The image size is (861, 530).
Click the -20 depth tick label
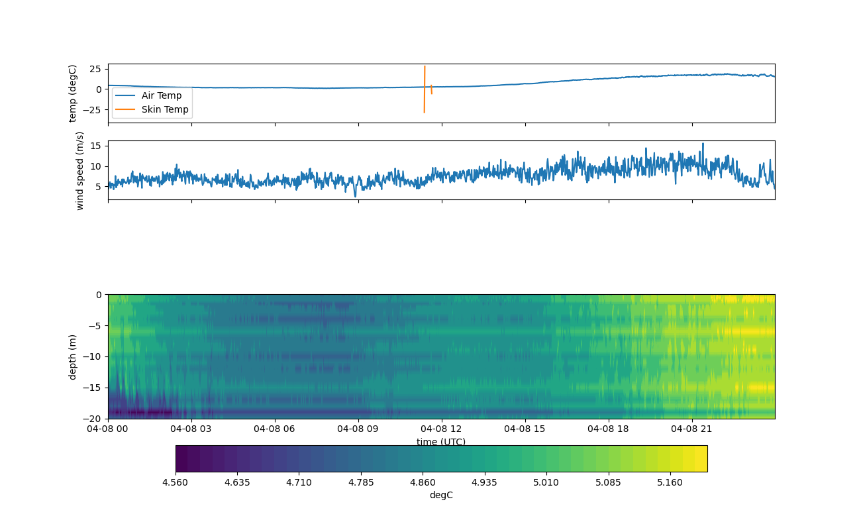94,419
